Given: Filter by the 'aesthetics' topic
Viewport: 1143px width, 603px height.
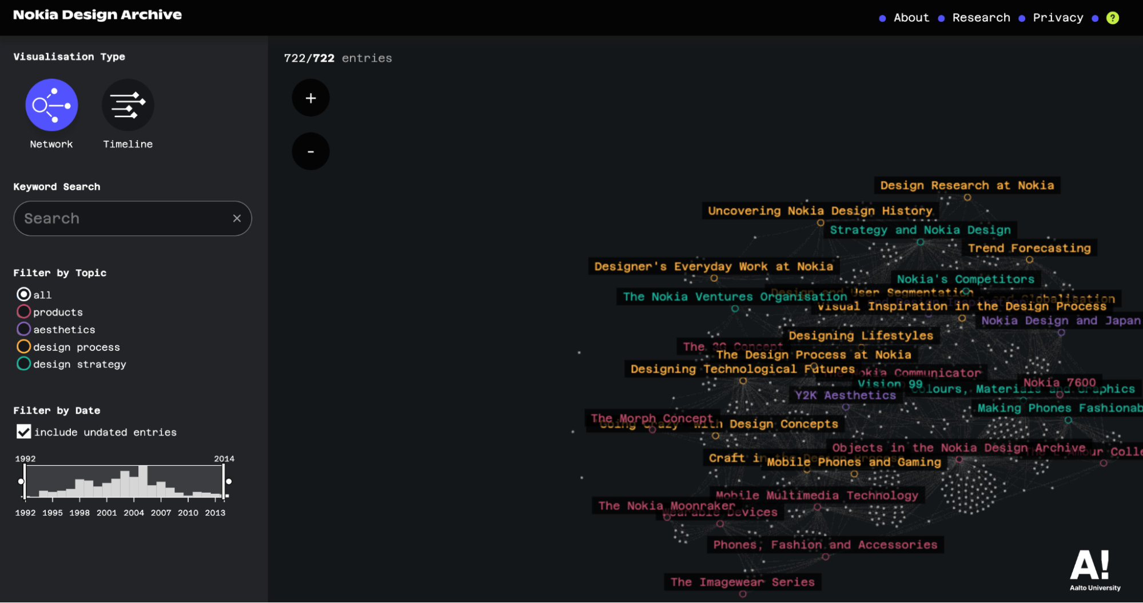Looking at the screenshot, I should 23,329.
